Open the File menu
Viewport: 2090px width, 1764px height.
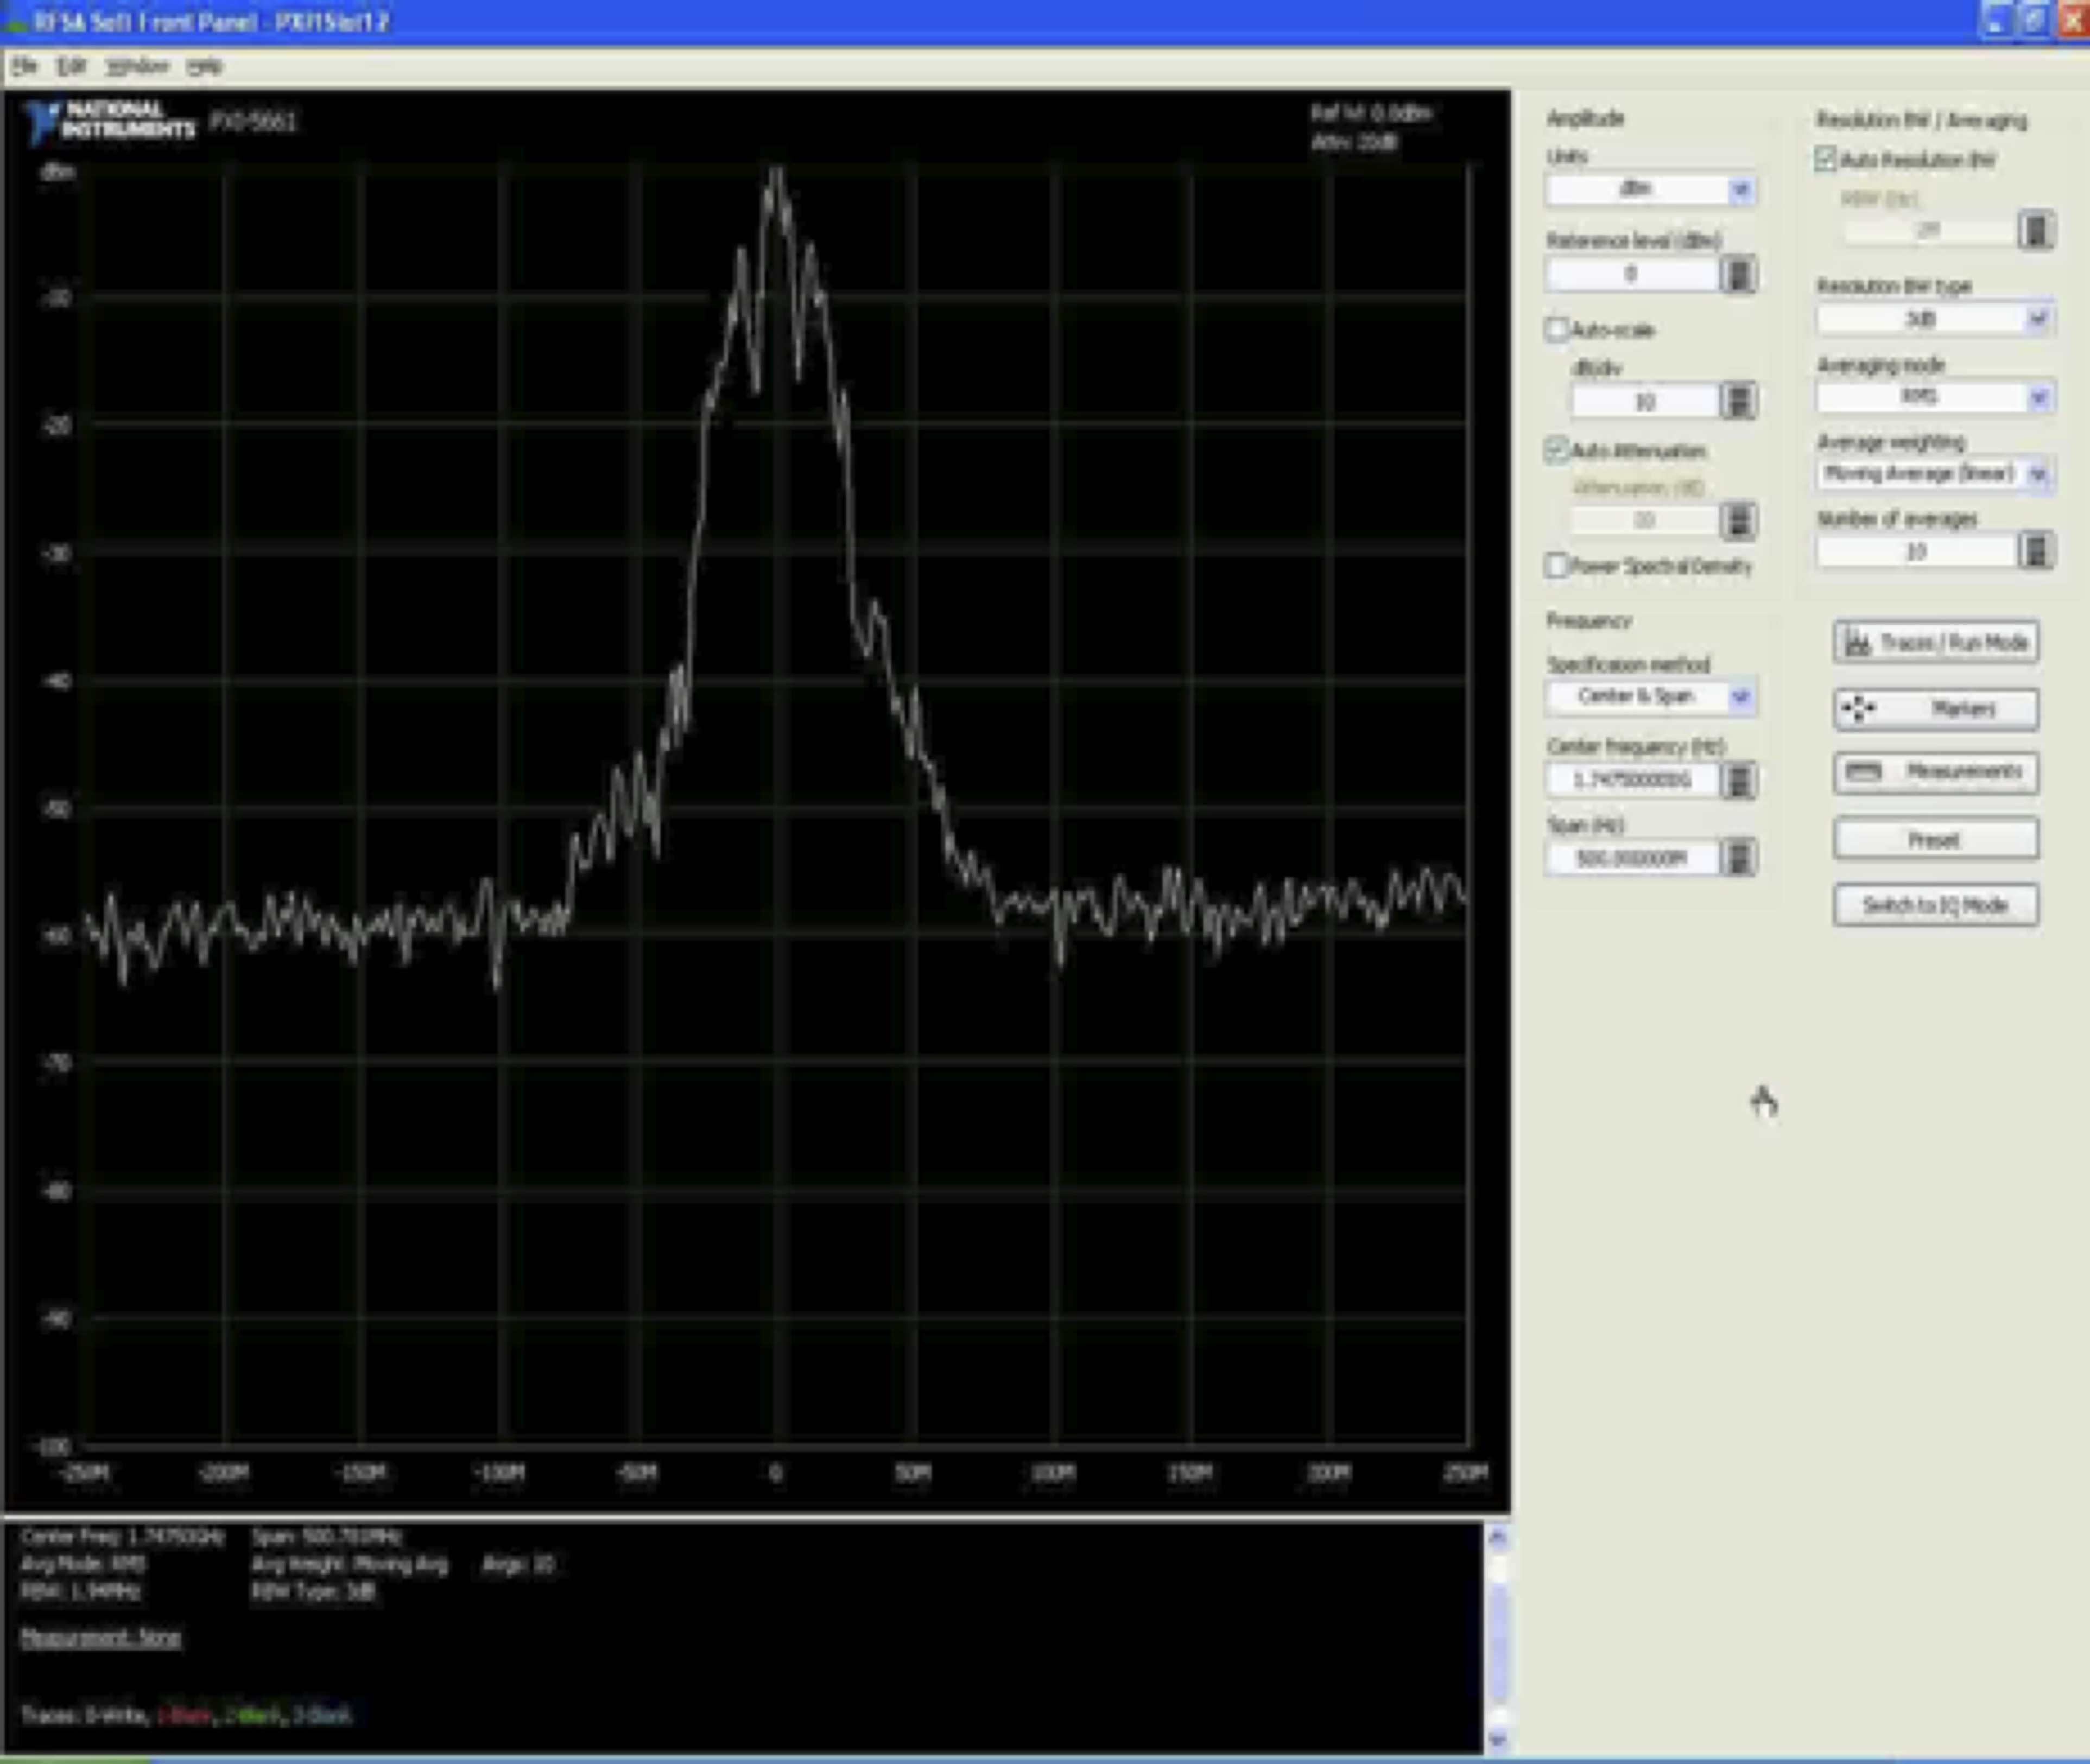[x=24, y=66]
